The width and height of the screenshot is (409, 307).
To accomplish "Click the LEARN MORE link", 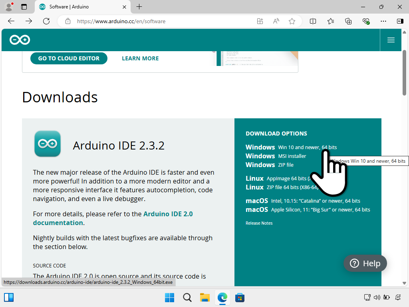I will pyautogui.click(x=140, y=58).
